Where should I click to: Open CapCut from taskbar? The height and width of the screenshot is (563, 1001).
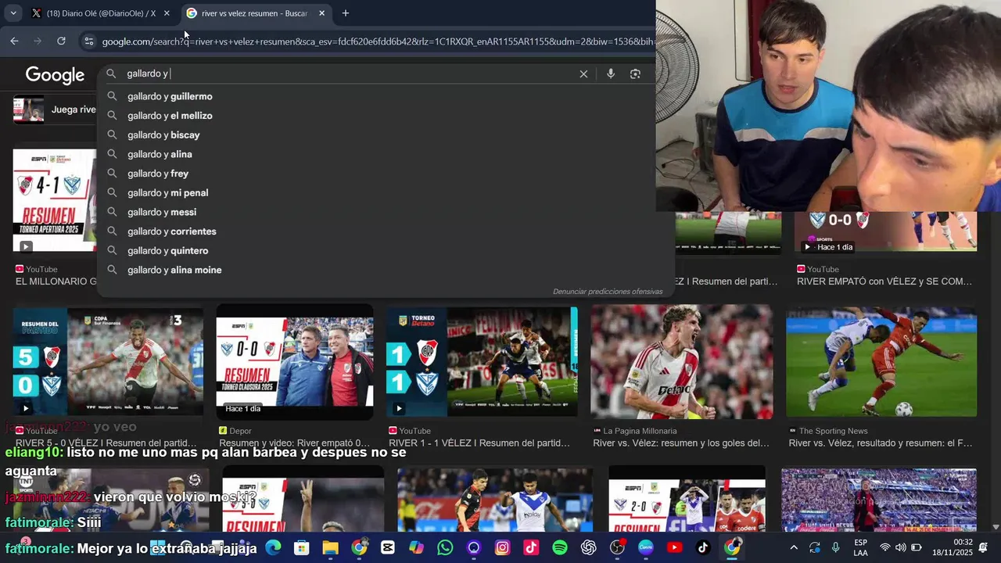(x=388, y=547)
